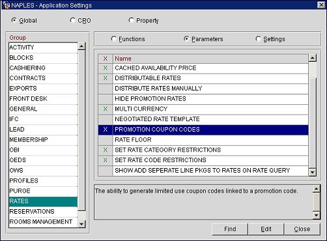Close the Application Settings window
This screenshot has height=241, width=327.
321,5
